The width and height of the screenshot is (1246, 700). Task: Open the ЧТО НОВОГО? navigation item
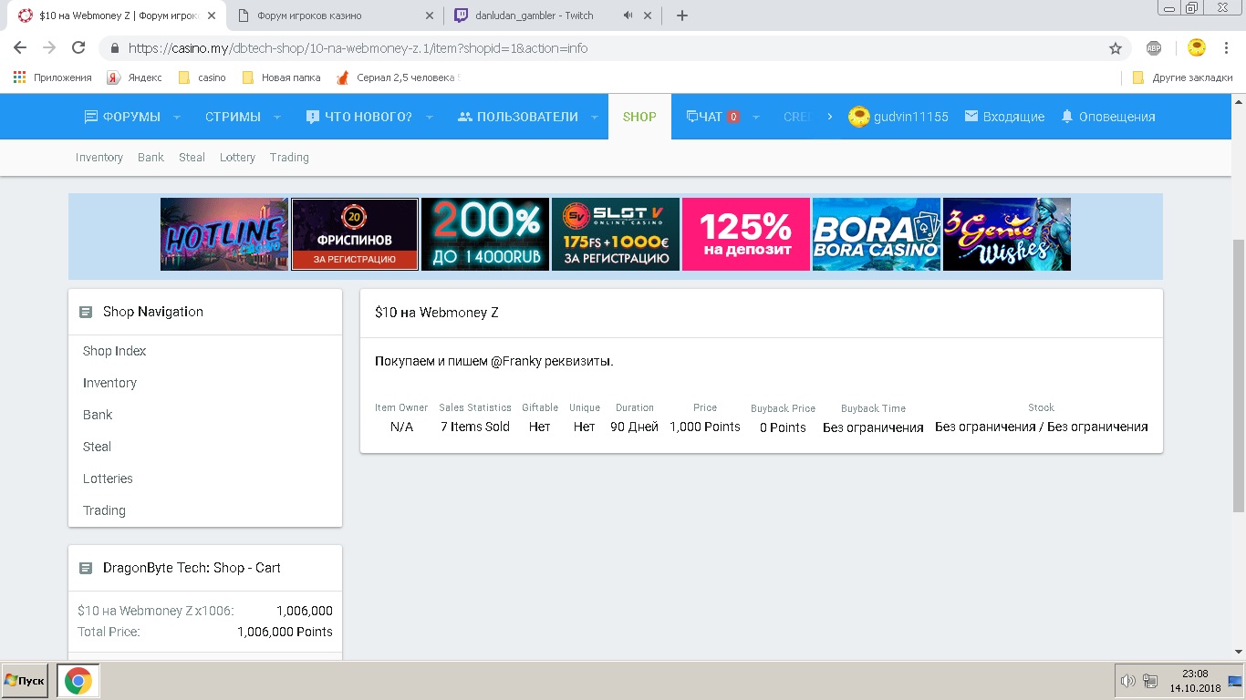coord(358,117)
